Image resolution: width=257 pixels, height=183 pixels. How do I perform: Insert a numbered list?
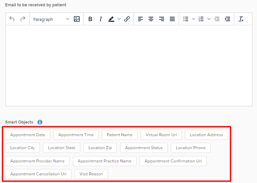tap(201, 19)
